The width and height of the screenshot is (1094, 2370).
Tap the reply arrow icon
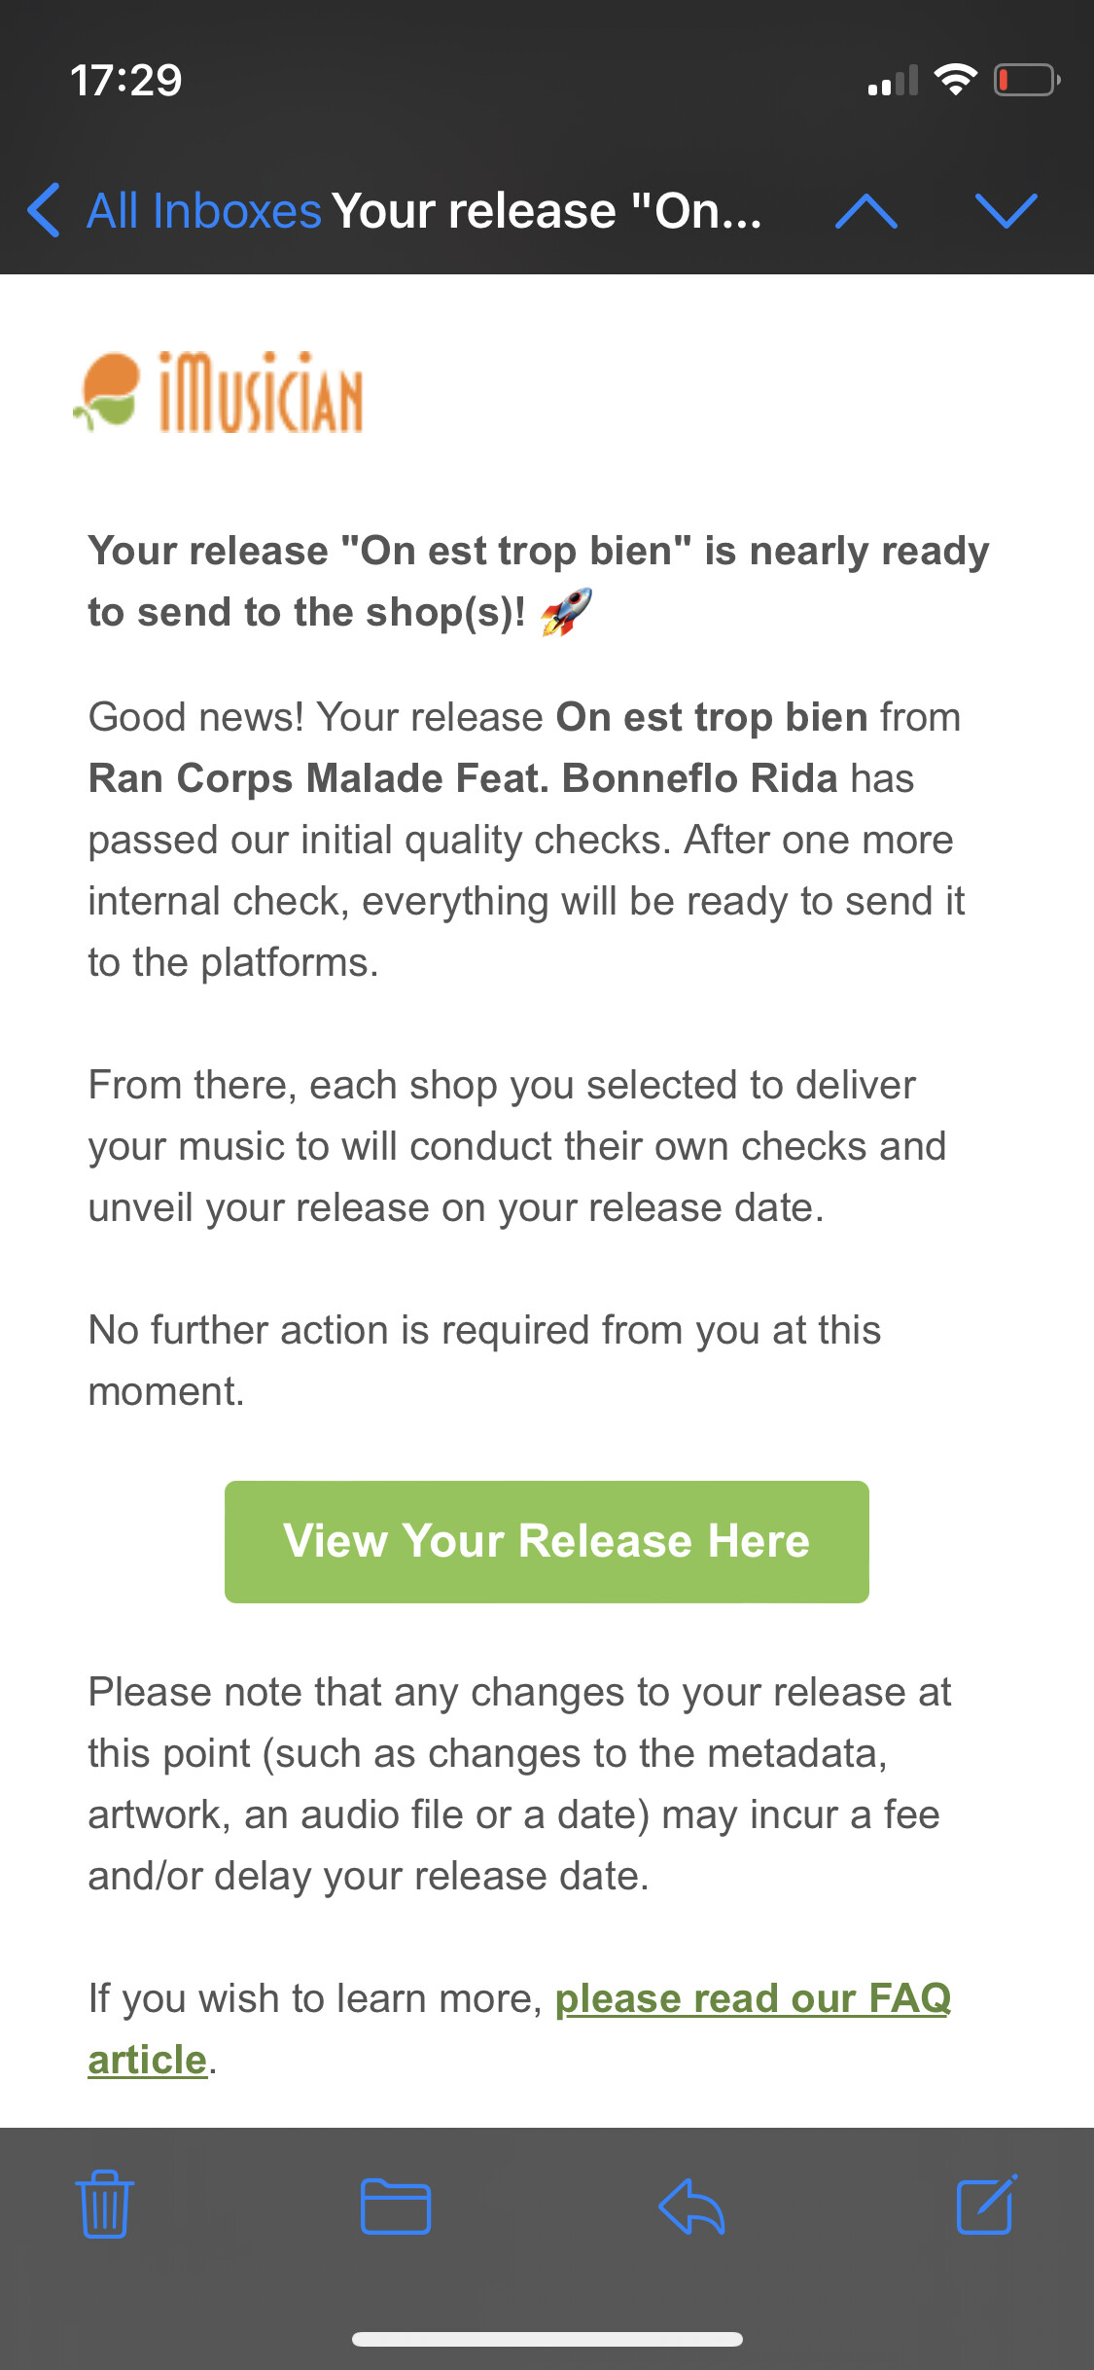click(691, 2206)
